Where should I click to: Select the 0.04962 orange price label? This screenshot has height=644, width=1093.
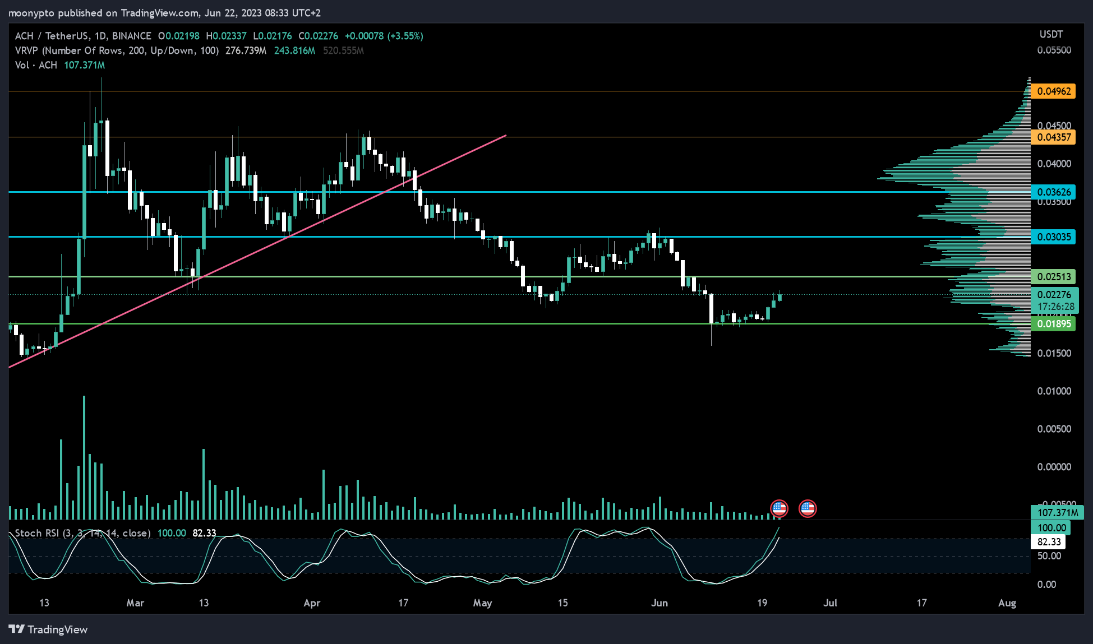click(1053, 91)
